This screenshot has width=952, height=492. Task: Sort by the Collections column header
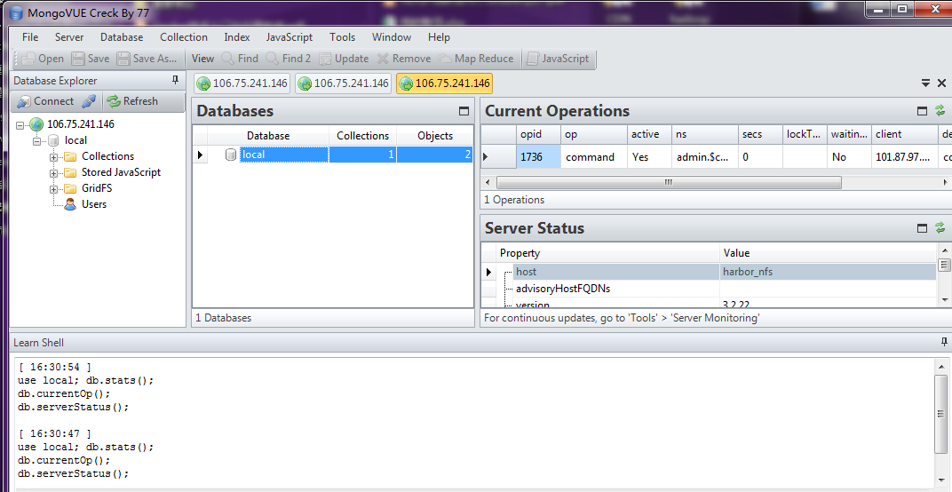click(362, 136)
